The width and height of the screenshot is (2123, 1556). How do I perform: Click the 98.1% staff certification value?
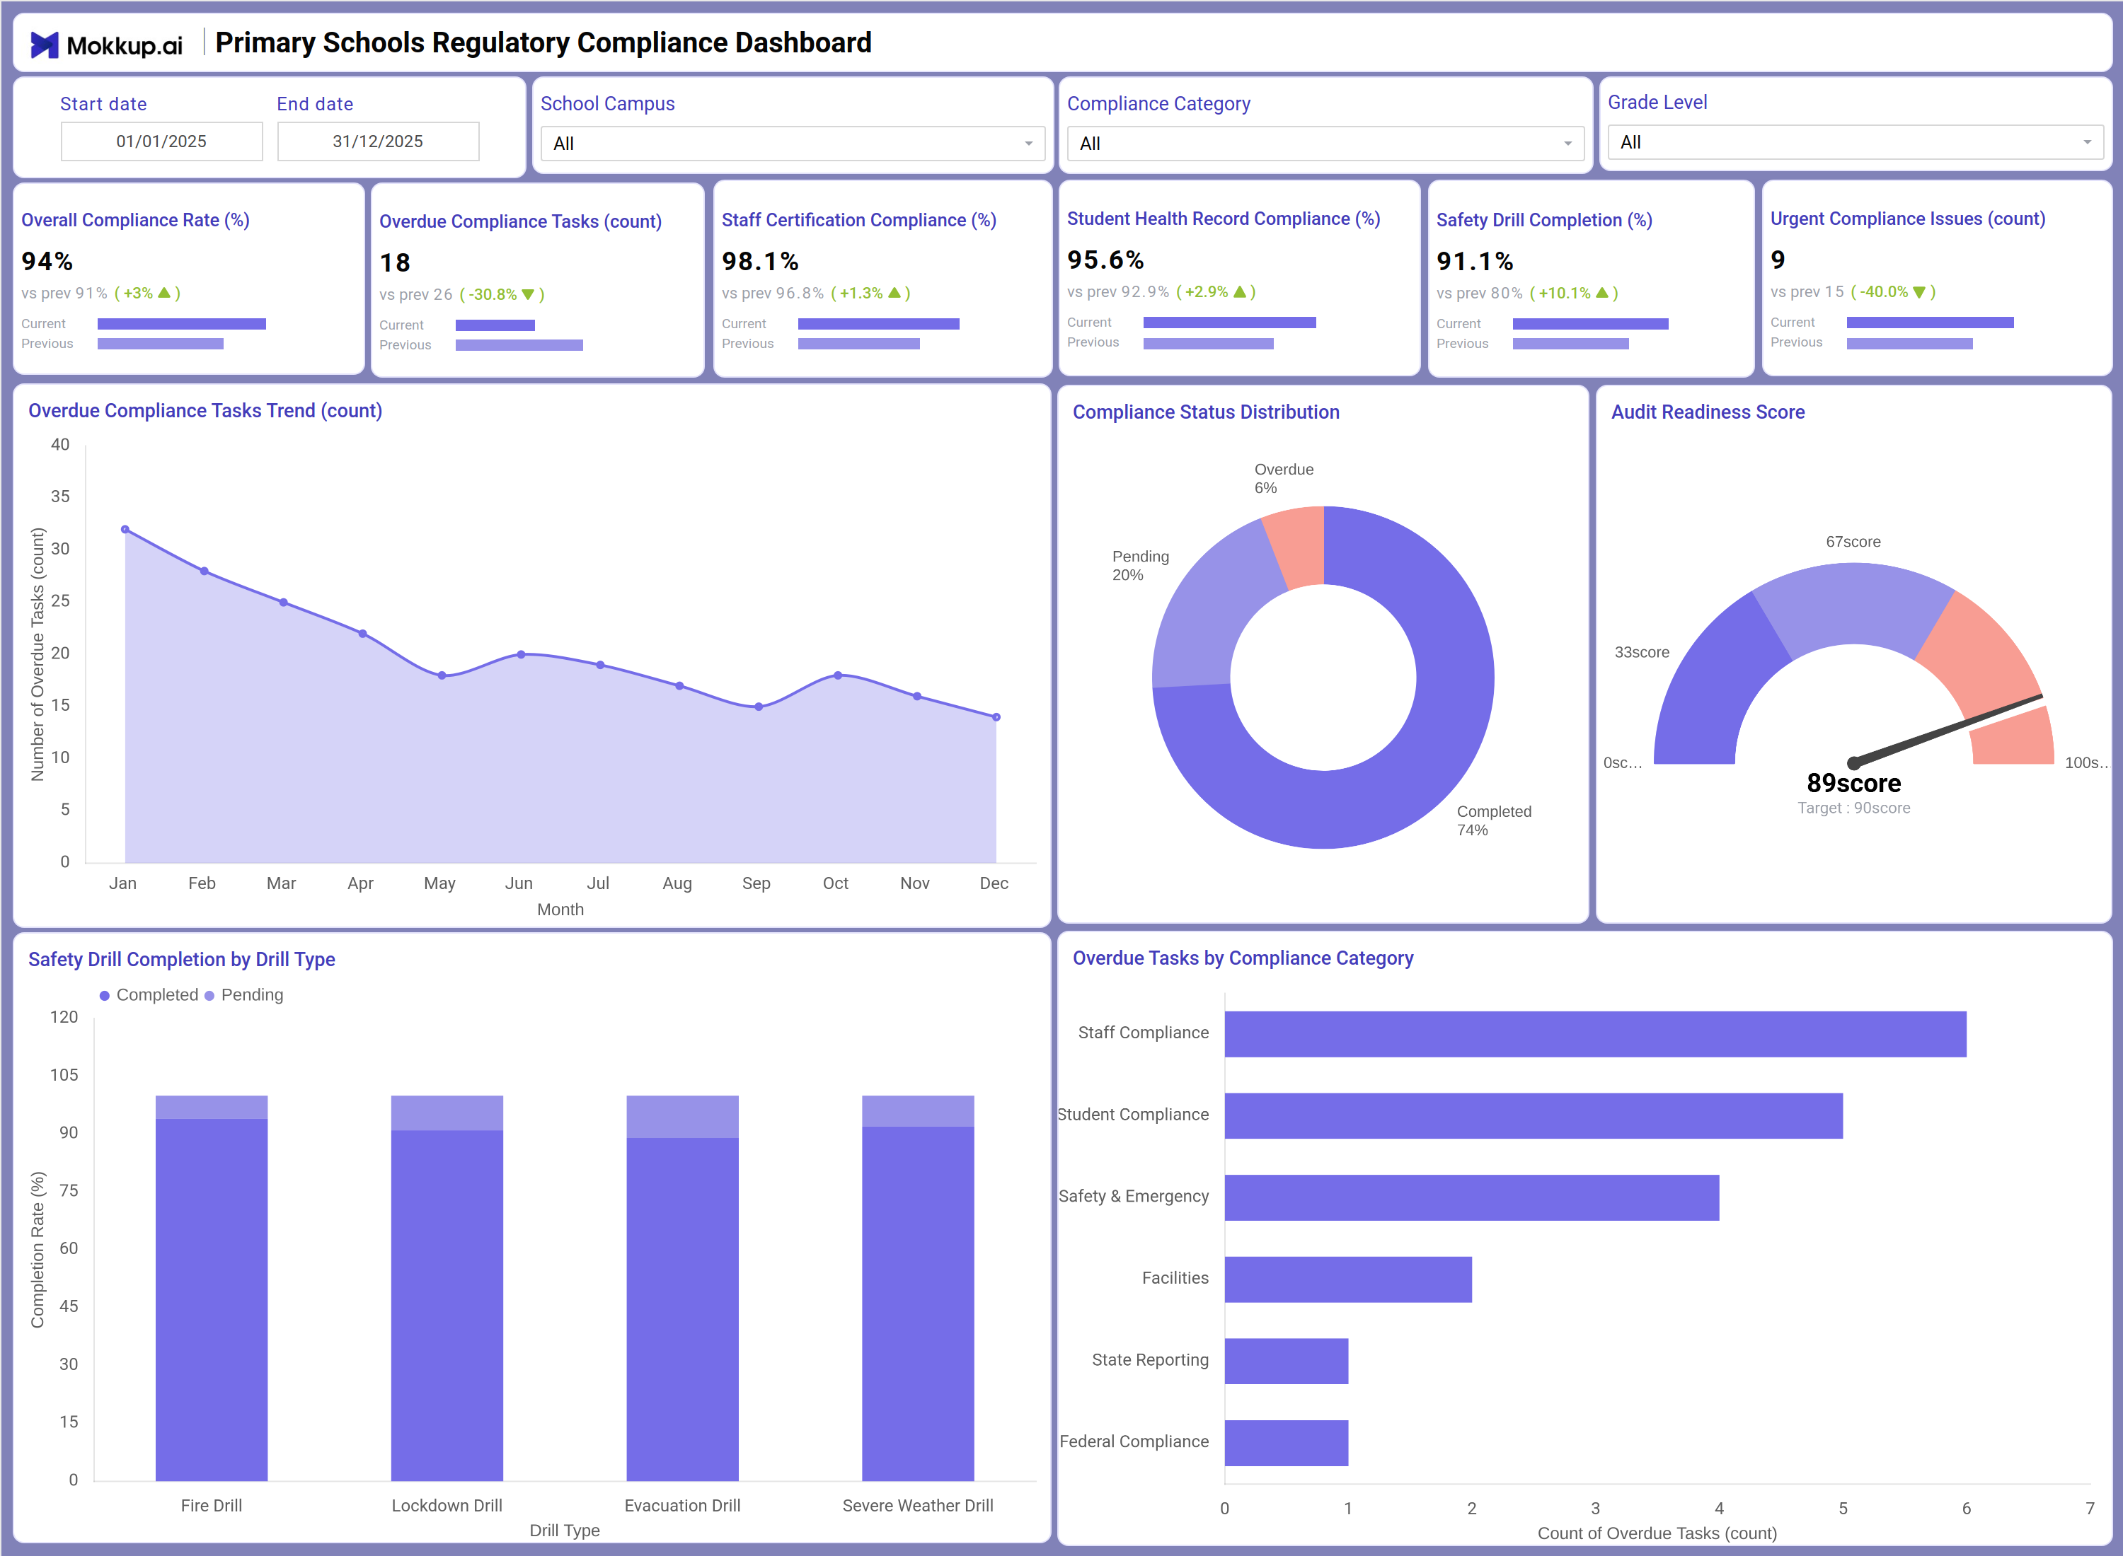pos(759,261)
